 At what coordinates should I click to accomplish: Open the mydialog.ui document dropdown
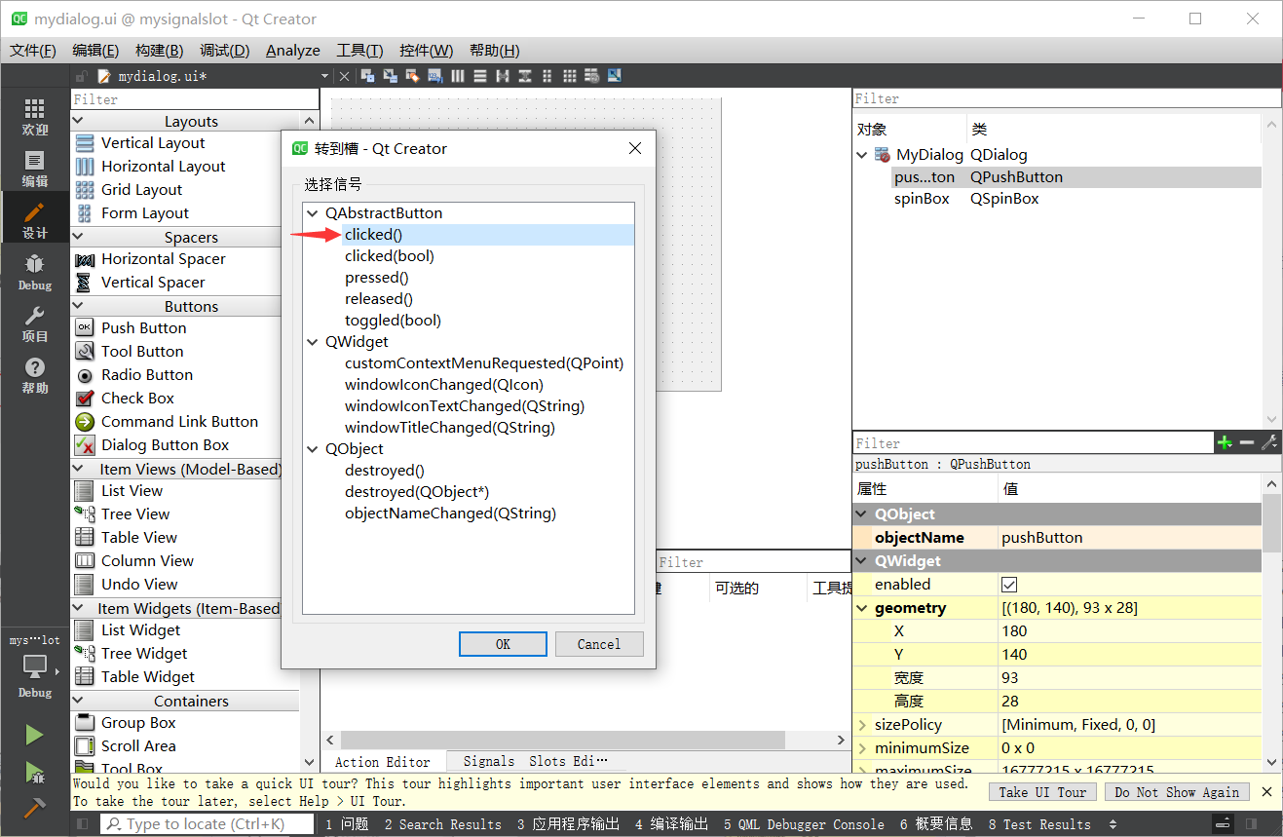[x=324, y=76]
